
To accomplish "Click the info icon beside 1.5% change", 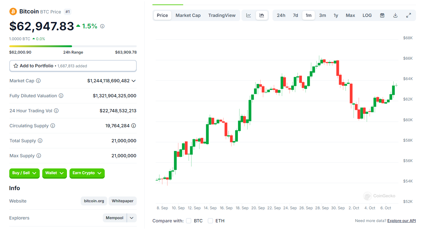I will [102, 26].
